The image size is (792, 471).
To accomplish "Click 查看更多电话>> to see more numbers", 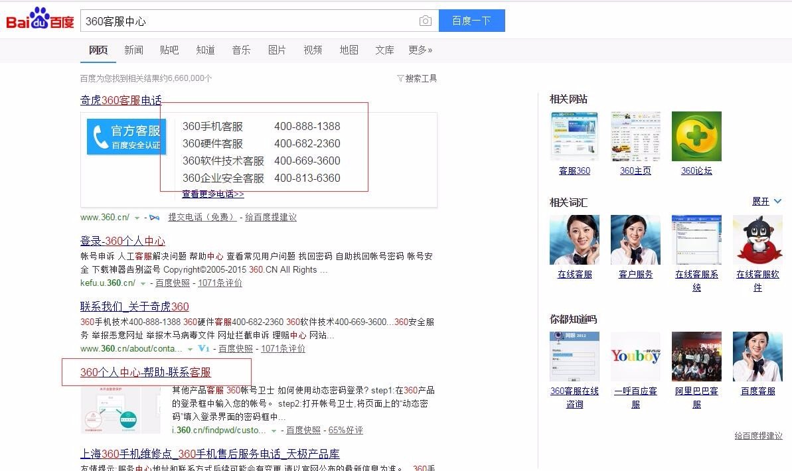I will (x=212, y=194).
